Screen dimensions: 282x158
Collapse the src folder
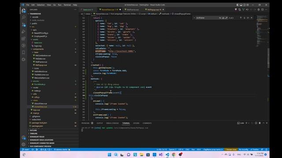(x=33, y=27)
